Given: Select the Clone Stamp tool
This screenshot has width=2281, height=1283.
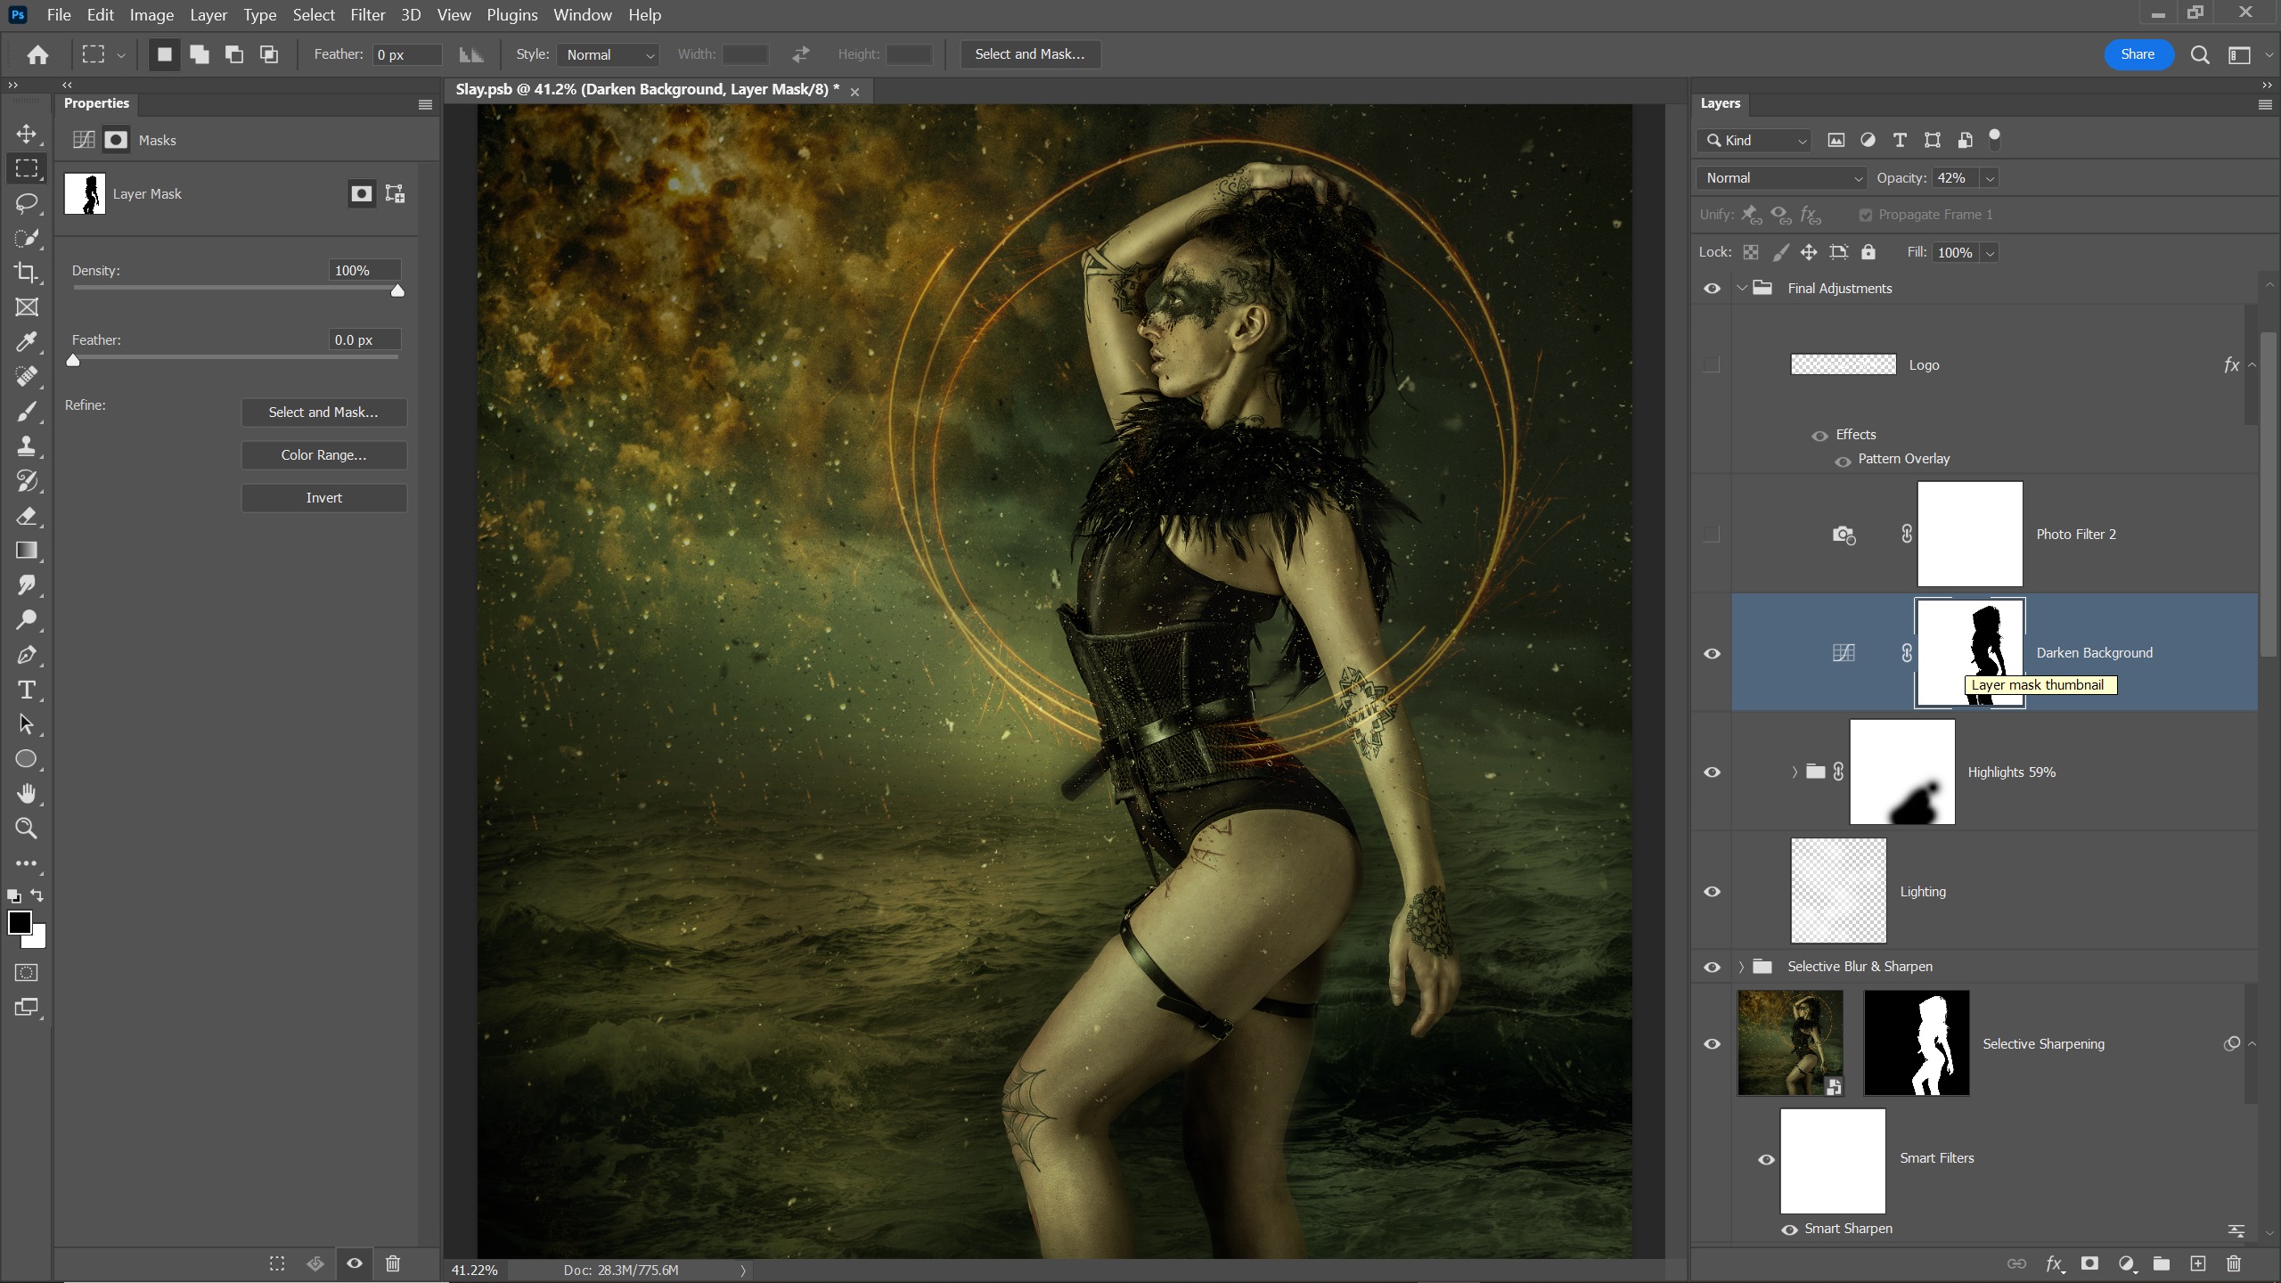Looking at the screenshot, I should 27,445.
